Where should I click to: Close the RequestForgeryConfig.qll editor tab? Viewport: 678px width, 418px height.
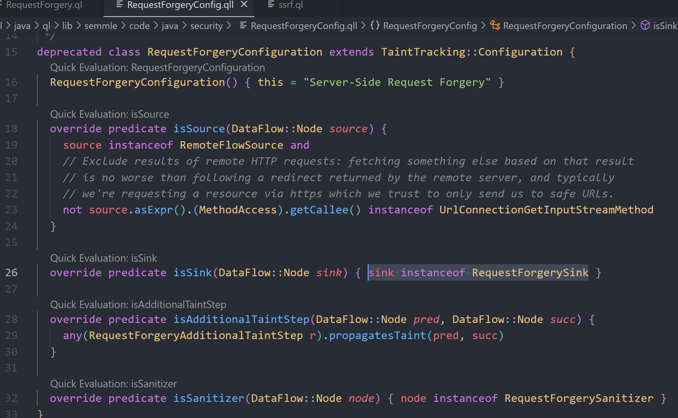244,4
